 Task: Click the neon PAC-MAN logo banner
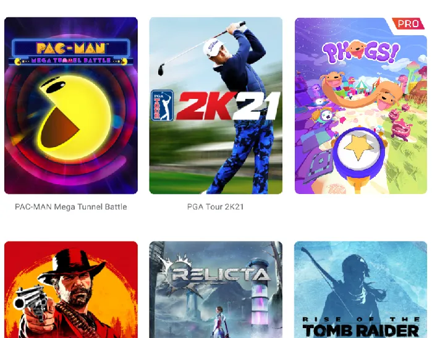coord(71,52)
